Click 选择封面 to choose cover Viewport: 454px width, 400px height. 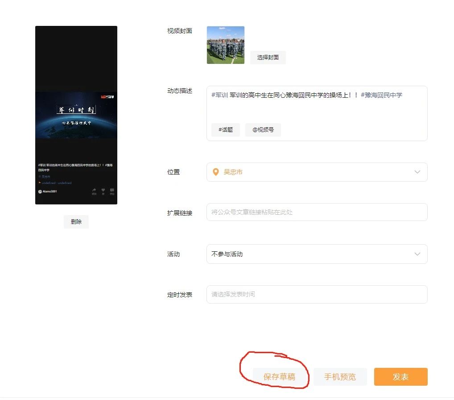click(x=268, y=58)
